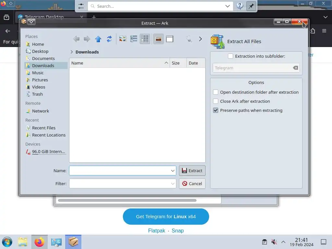This screenshot has height=249, width=332.
Task: Open Home in the Places panel
Action: [x=46, y=44]
